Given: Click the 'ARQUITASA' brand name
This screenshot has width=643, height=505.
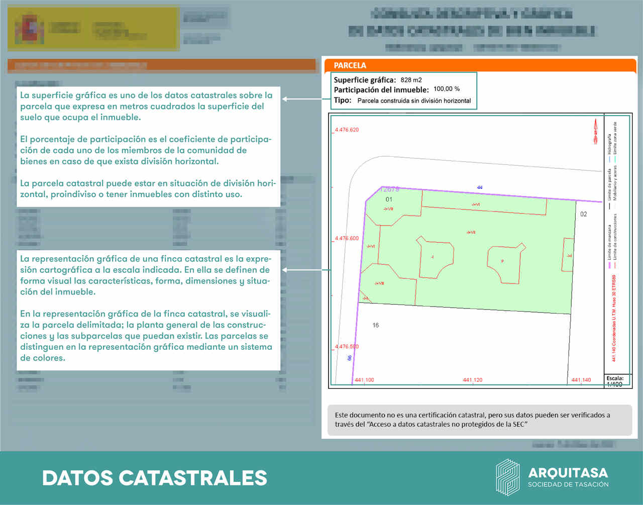Looking at the screenshot, I should [x=568, y=473].
